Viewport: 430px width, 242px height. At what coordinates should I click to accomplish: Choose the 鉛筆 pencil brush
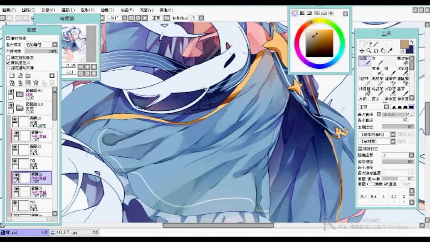(x=364, y=61)
